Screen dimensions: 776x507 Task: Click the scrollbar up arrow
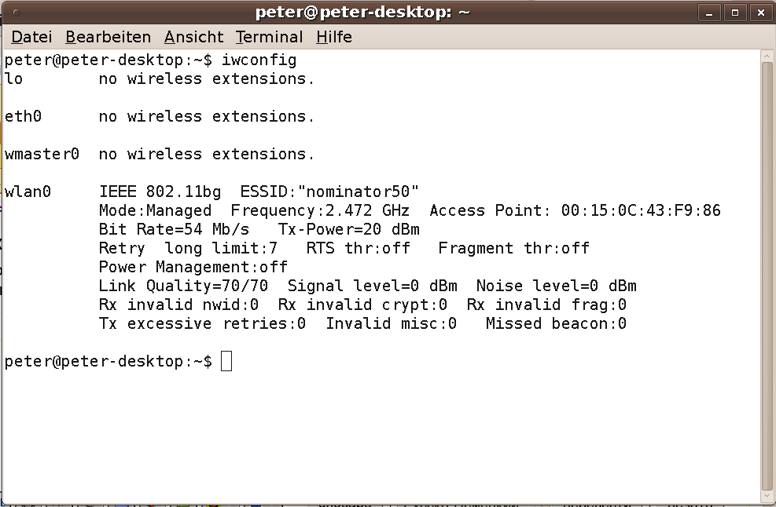pyautogui.click(x=767, y=56)
